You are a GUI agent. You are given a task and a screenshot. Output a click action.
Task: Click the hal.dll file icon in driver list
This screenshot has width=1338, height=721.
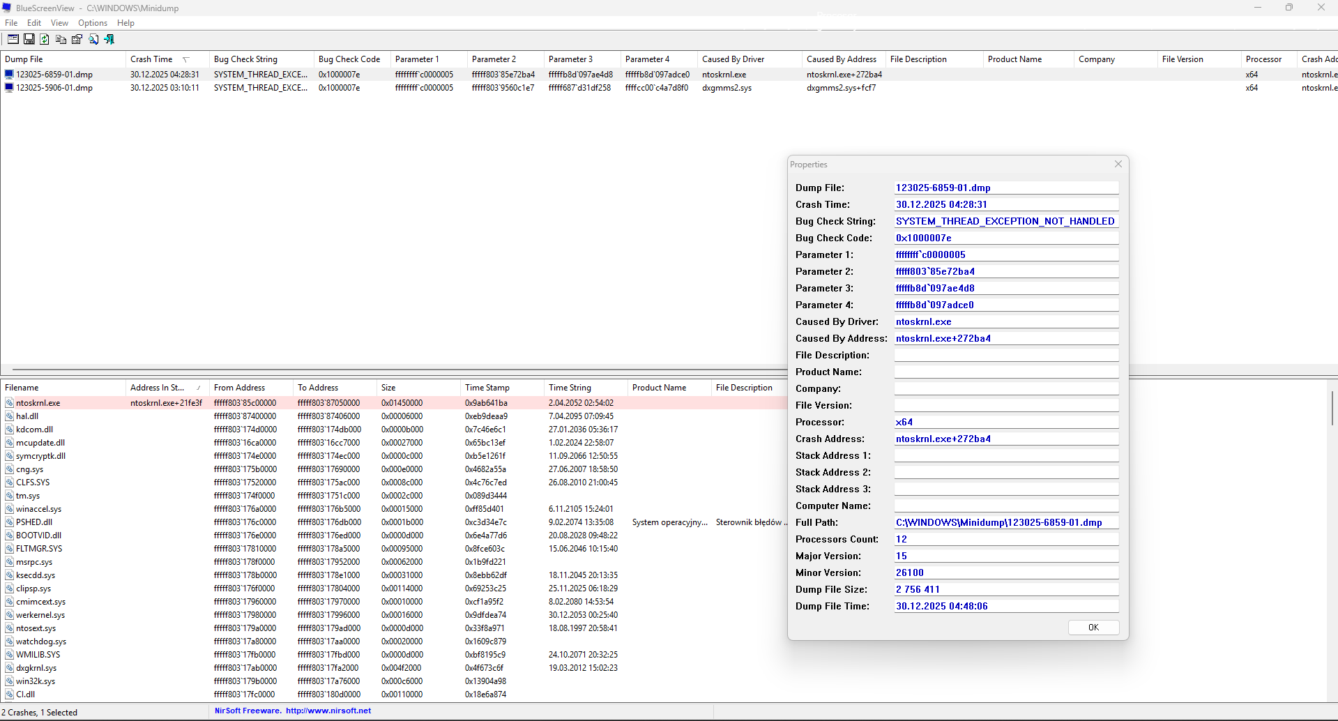click(9, 416)
